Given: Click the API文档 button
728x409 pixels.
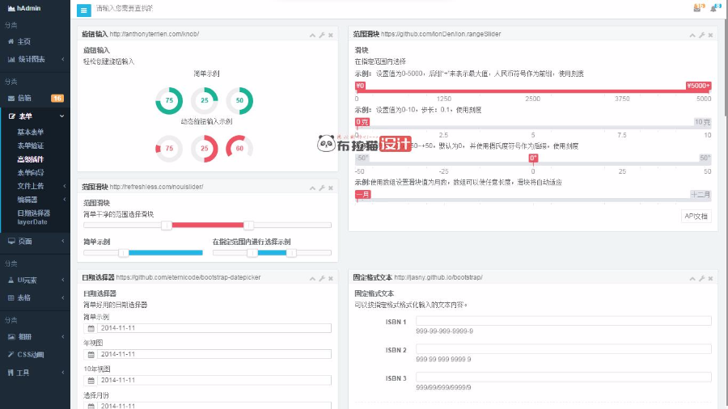Looking at the screenshot, I should click(696, 216).
